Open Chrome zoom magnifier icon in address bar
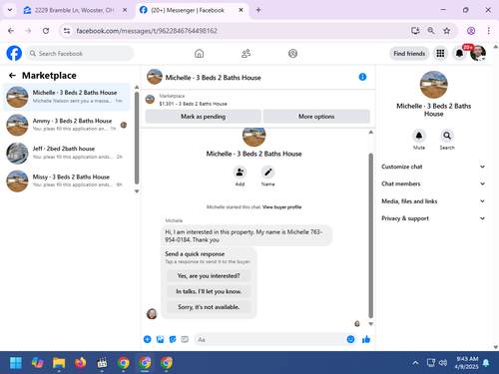This screenshot has height=374, width=499. pyautogui.click(x=431, y=31)
